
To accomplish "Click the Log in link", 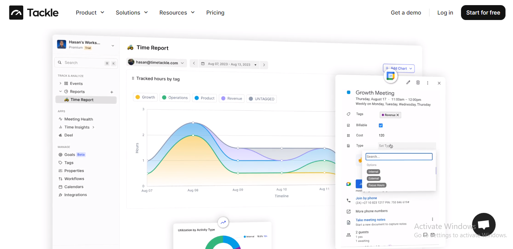I will 445,13.
